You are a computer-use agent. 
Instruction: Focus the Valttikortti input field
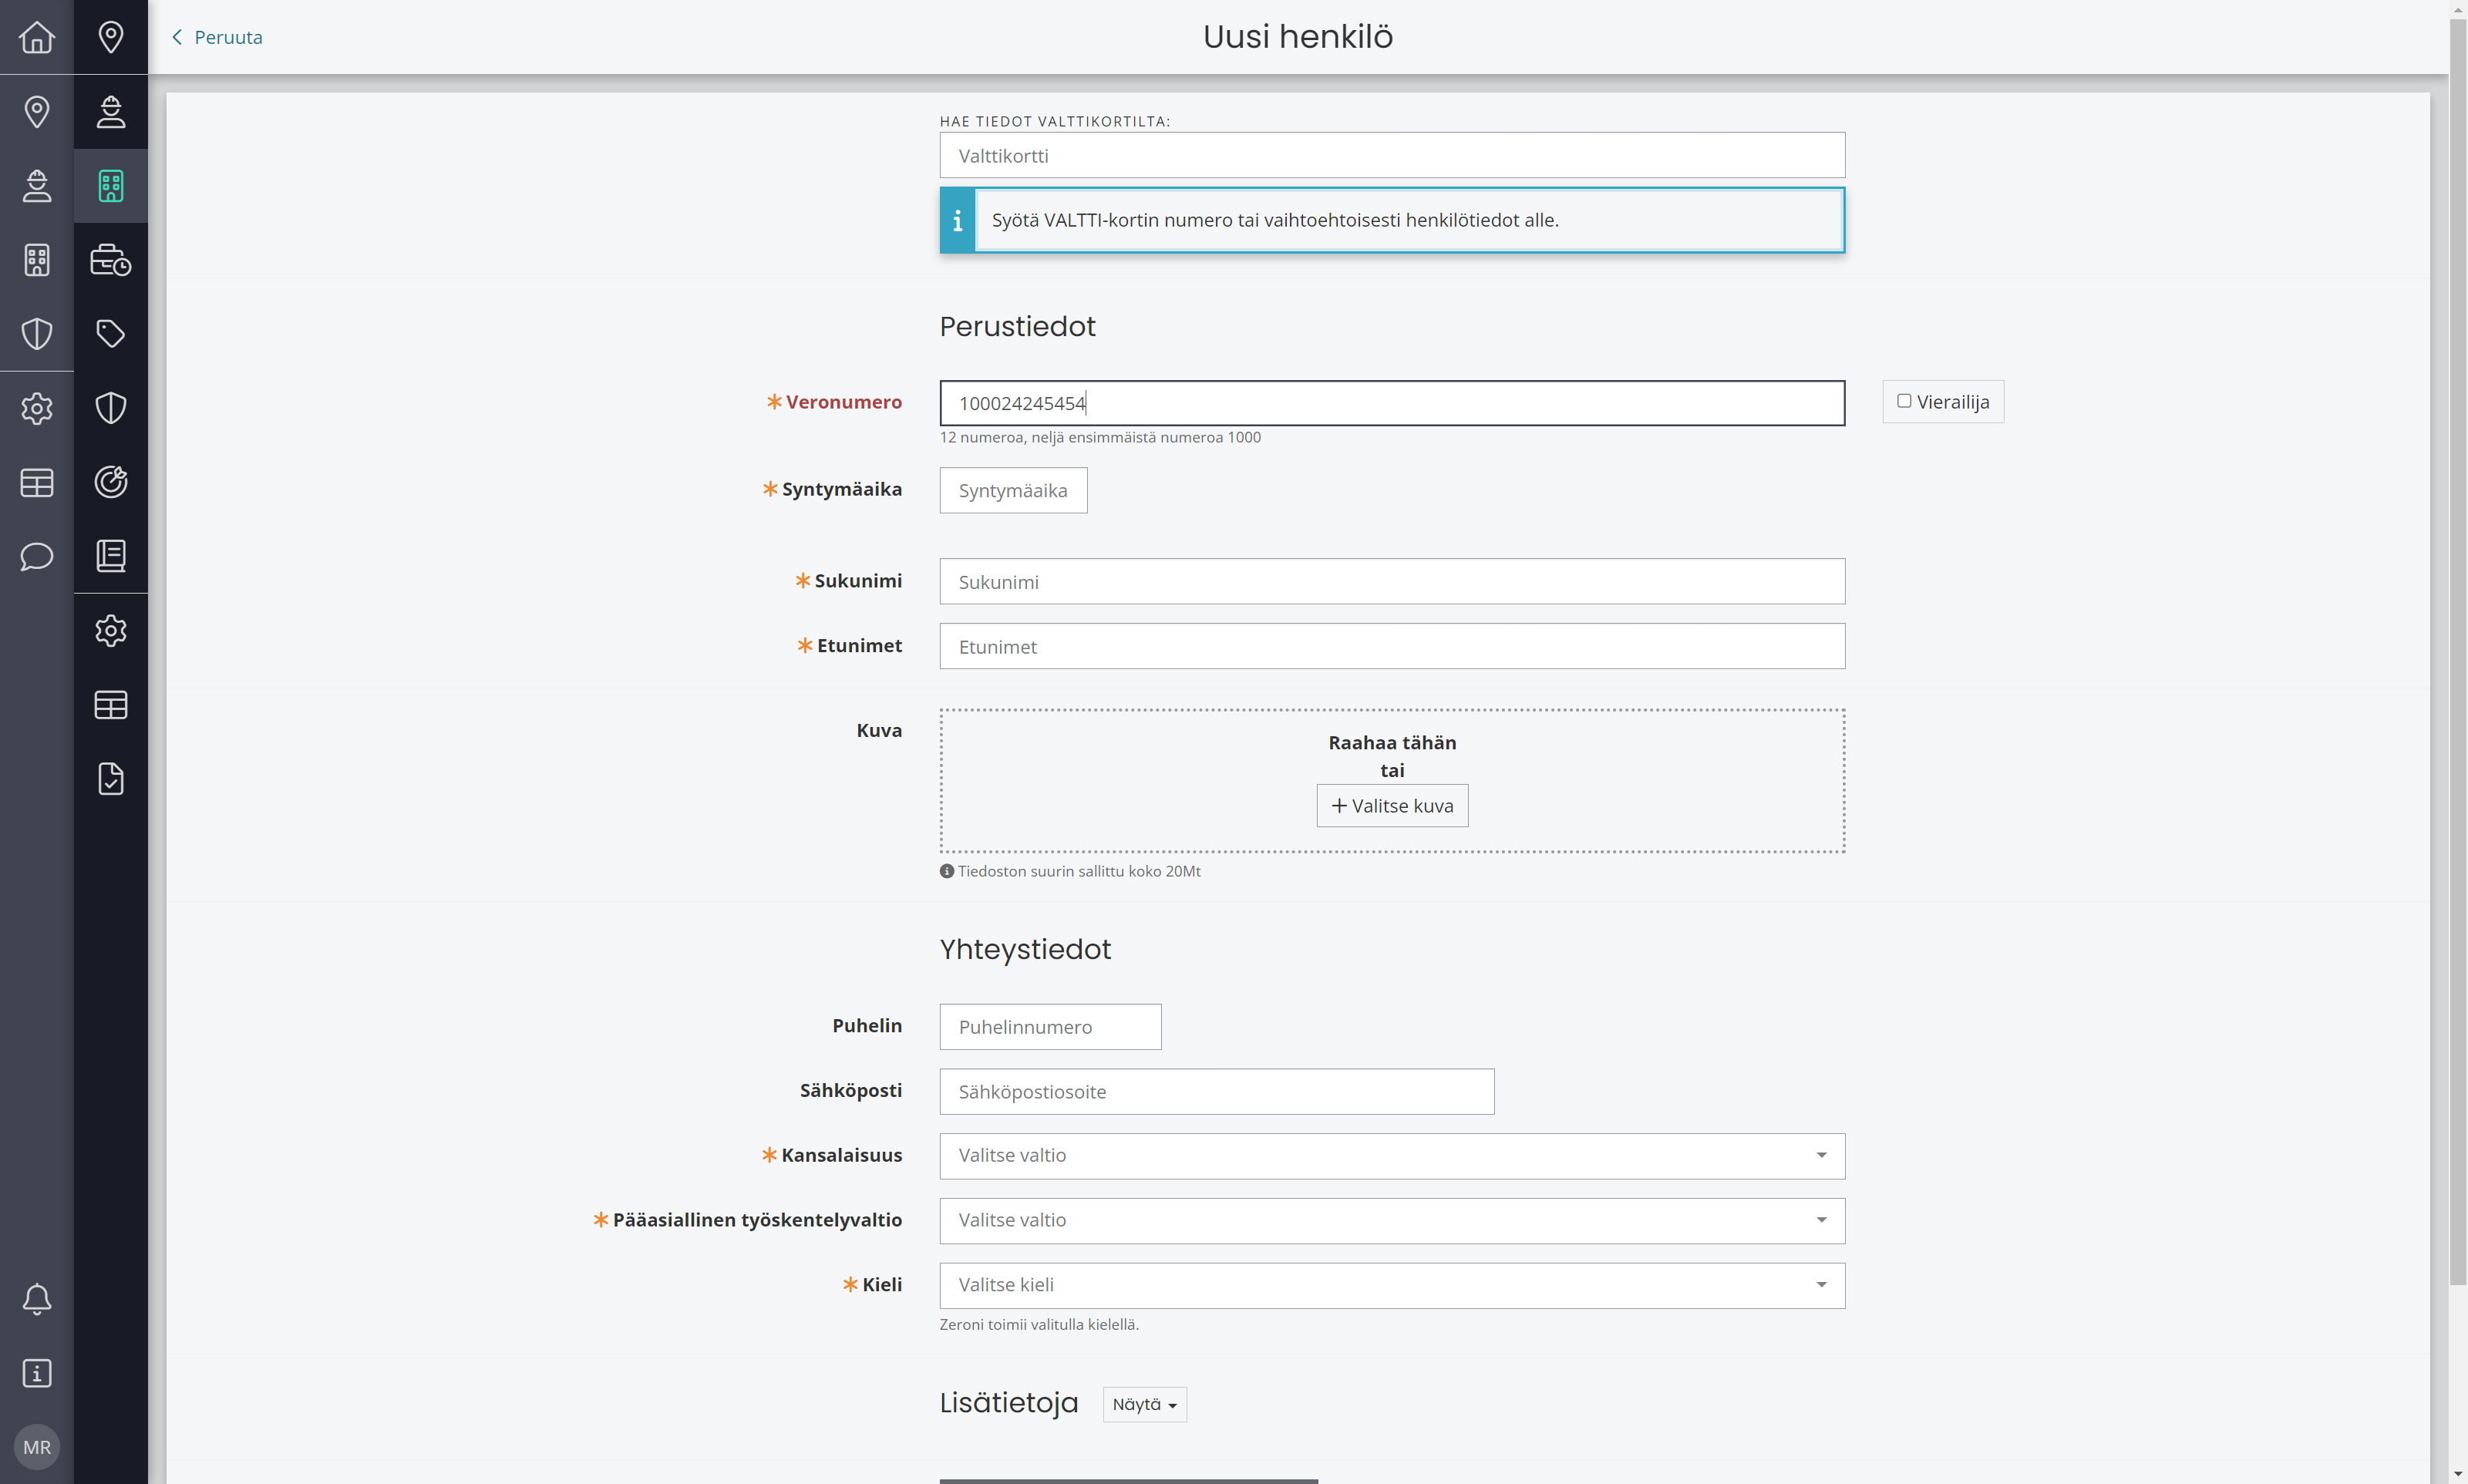pos(1392,155)
